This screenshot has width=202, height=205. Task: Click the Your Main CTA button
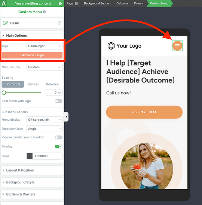click(144, 112)
